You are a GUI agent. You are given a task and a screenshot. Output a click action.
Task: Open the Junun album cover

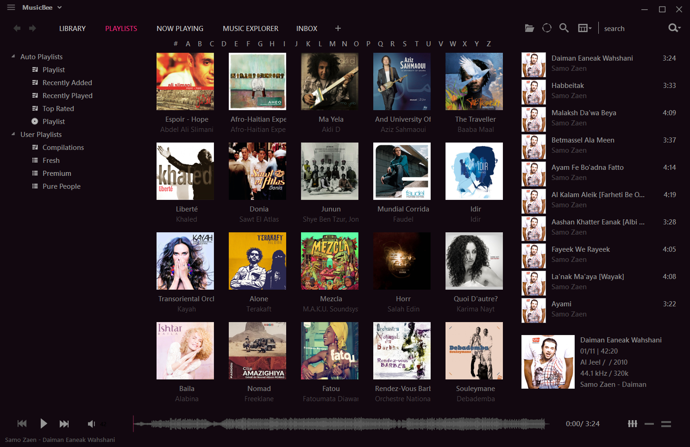point(330,171)
